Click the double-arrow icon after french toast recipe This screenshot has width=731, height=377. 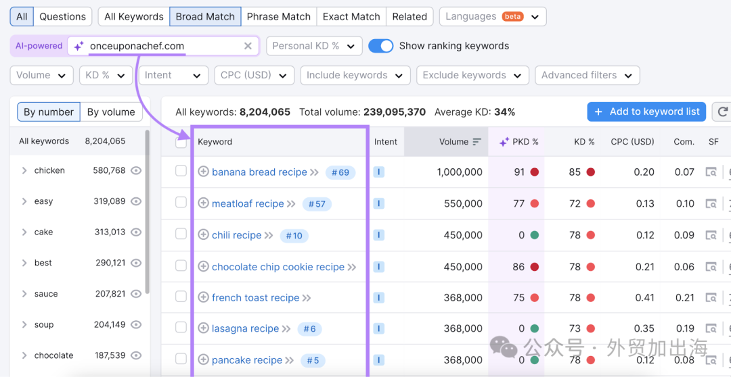[307, 298]
